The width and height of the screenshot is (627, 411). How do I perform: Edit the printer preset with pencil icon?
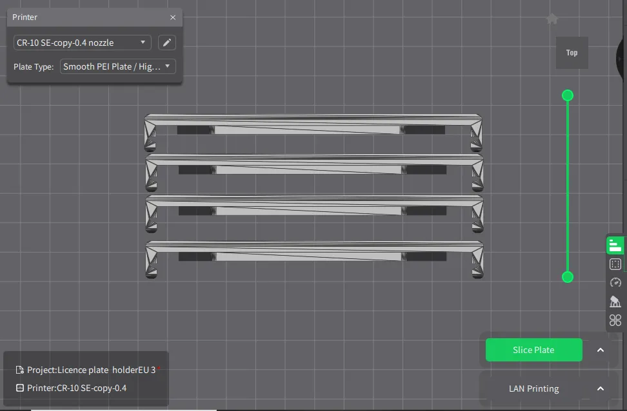[x=166, y=43]
